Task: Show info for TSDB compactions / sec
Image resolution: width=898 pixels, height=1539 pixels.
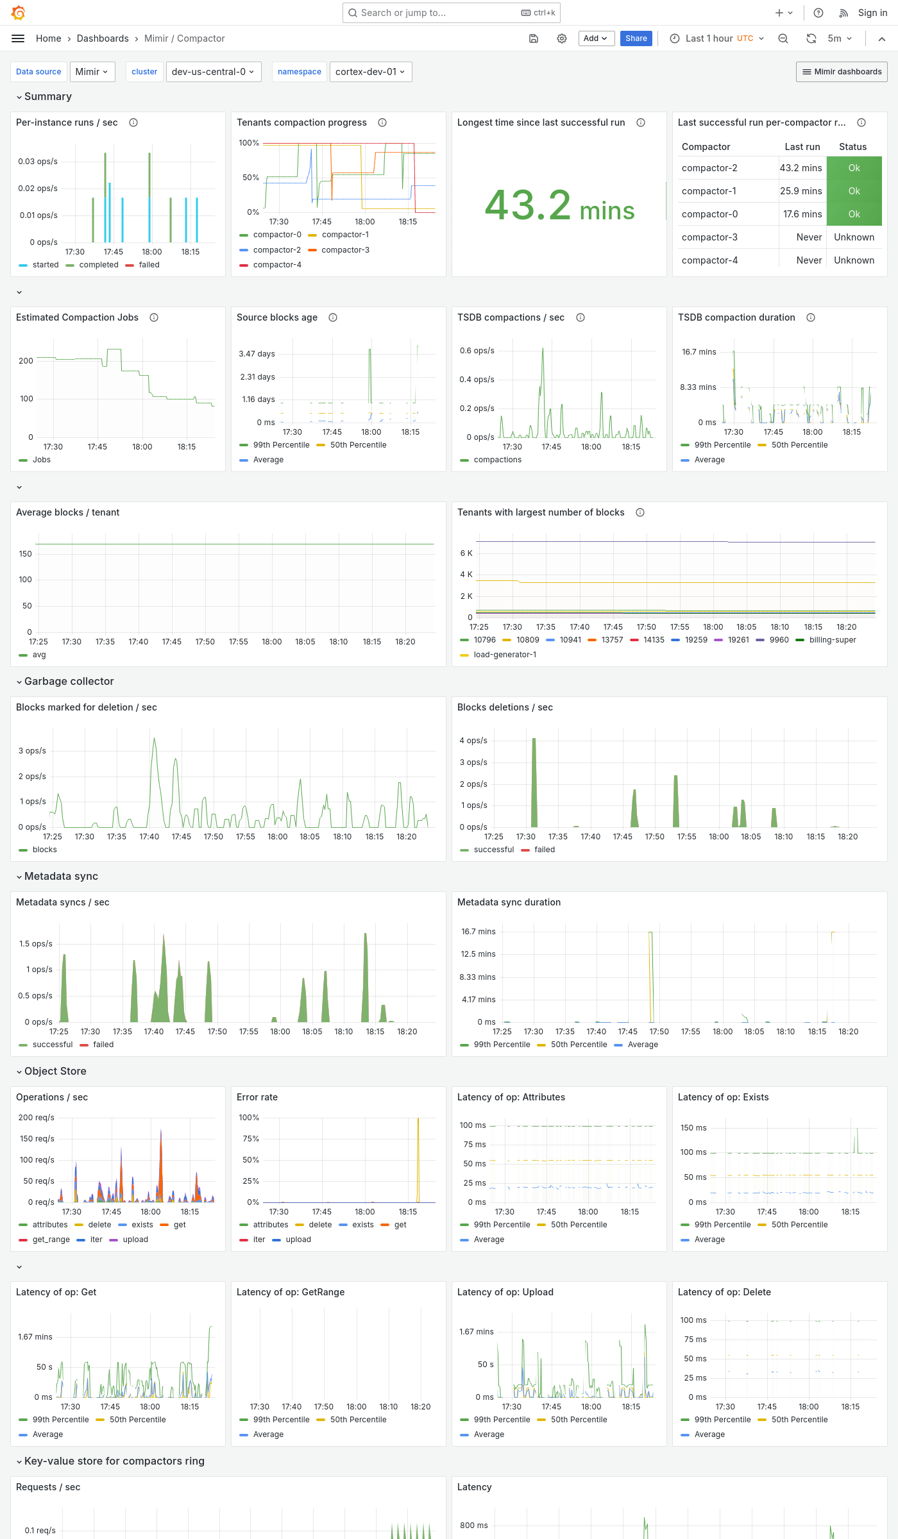Action: [580, 317]
